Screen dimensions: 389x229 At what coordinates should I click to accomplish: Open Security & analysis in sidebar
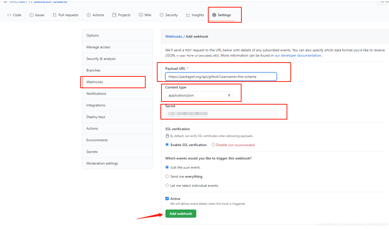click(118, 59)
